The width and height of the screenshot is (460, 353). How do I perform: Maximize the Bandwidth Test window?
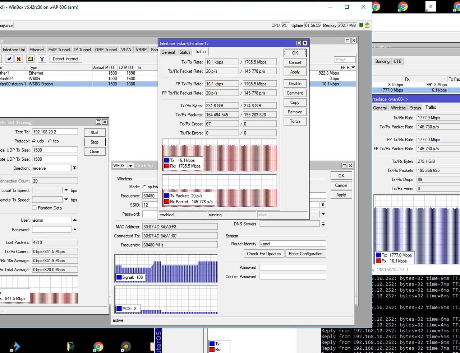98,122
